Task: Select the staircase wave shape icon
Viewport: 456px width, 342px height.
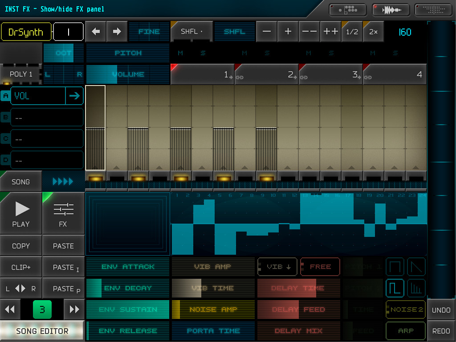Action: pos(416,288)
